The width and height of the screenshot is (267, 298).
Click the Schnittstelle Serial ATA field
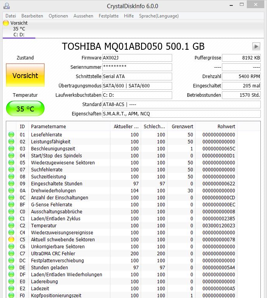point(137,77)
